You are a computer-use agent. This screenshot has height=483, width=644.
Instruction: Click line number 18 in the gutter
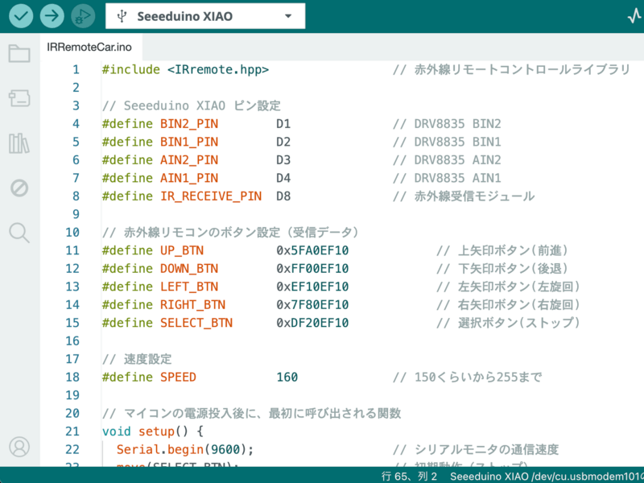coord(72,377)
